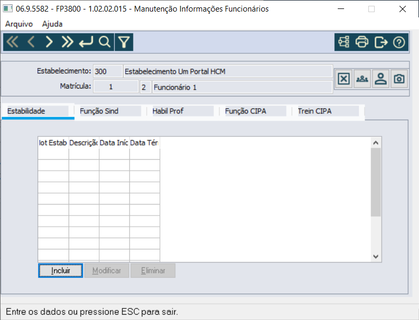Click the Incluir button
Viewport: 419px width, 320px height.
tap(61, 270)
